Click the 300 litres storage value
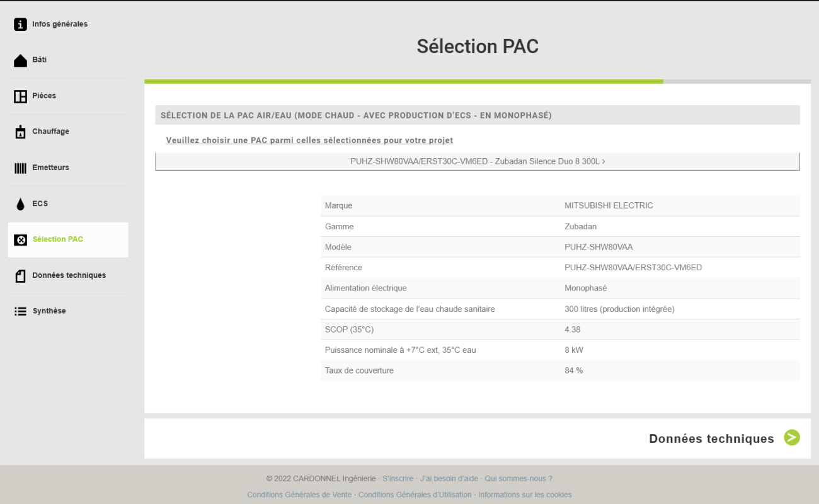The width and height of the screenshot is (819, 504). tap(619, 309)
